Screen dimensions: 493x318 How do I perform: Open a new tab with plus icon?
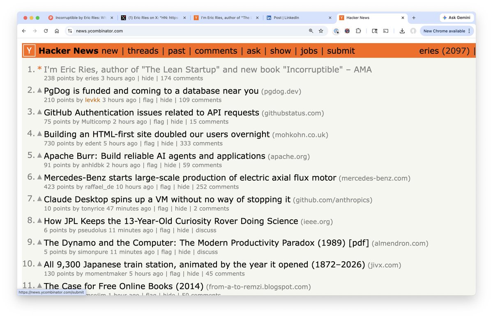coord(414,18)
